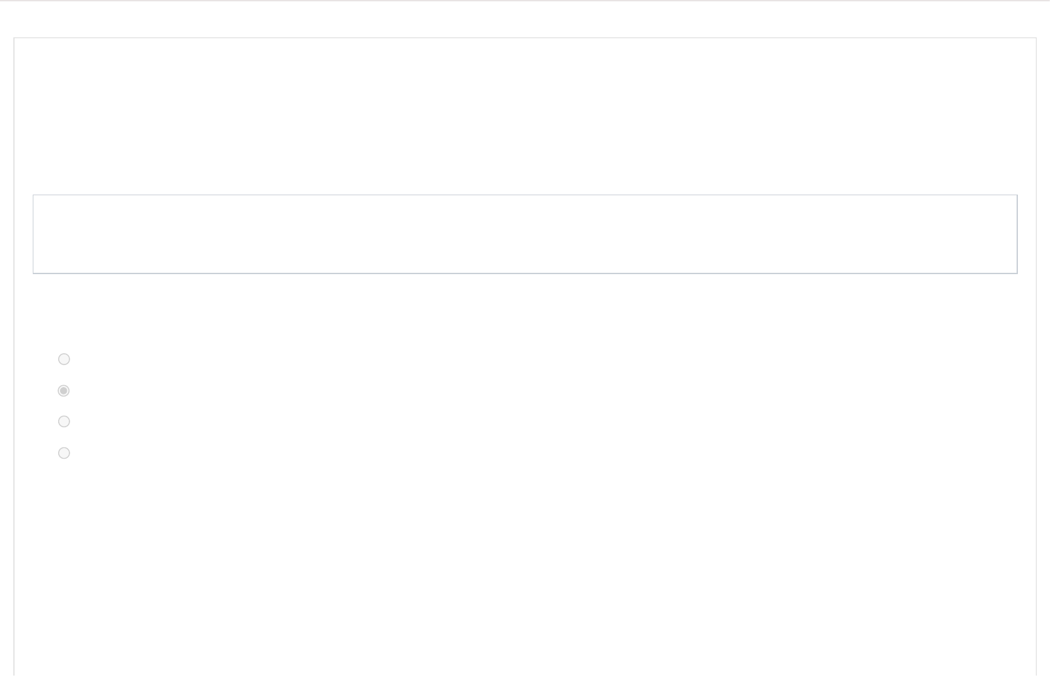
Task: Mark the top radio button as selected
Action: coord(64,359)
